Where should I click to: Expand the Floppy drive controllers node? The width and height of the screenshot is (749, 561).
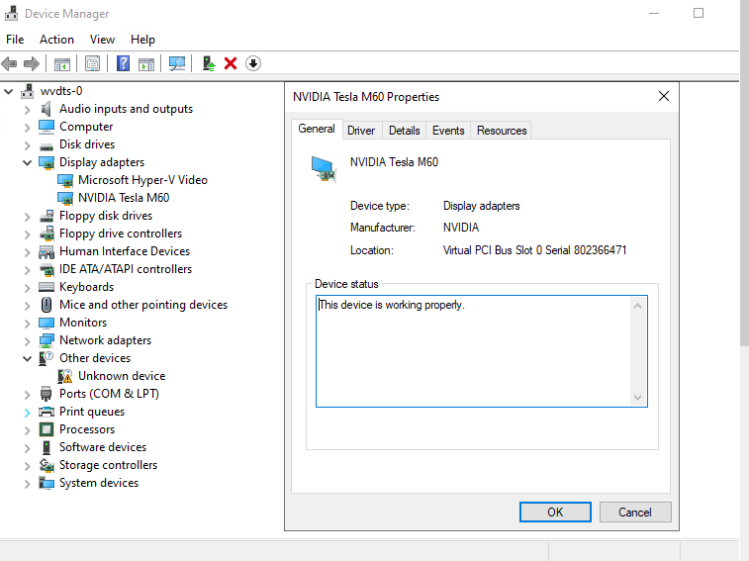click(28, 234)
